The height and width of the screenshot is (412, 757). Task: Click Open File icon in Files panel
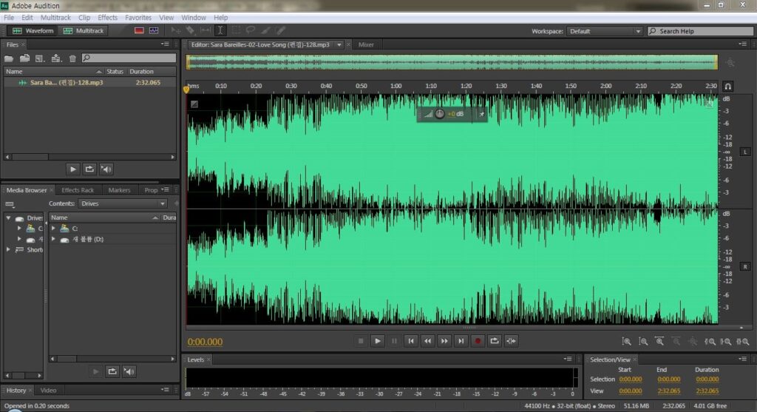[x=9, y=58]
